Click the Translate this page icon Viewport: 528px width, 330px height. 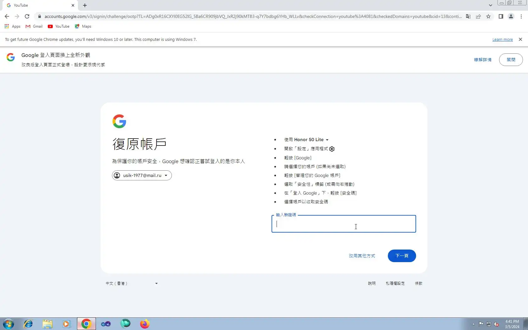(468, 16)
